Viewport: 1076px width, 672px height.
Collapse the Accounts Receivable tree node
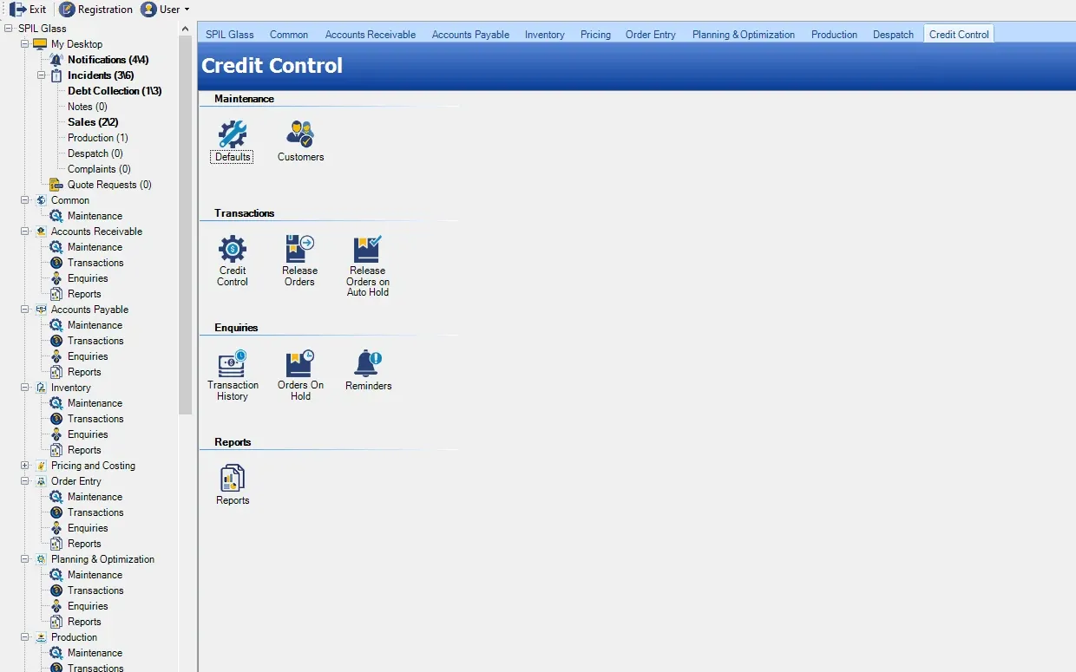click(25, 232)
